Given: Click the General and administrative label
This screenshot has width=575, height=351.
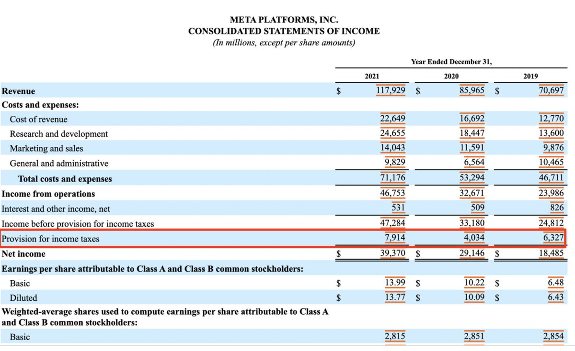Looking at the screenshot, I should (x=59, y=163).
